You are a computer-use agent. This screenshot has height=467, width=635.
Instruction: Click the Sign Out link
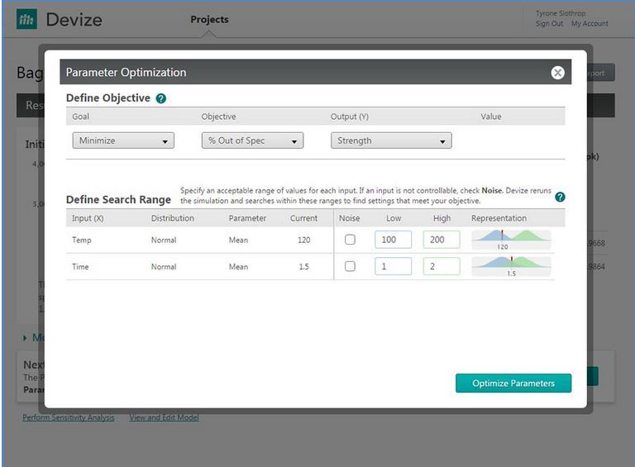(549, 24)
